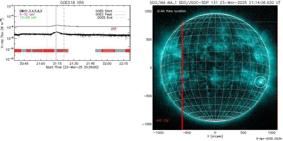Click the second red XRT observation bar segment
This screenshot has height=141, width=283.
(x=112, y=50)
